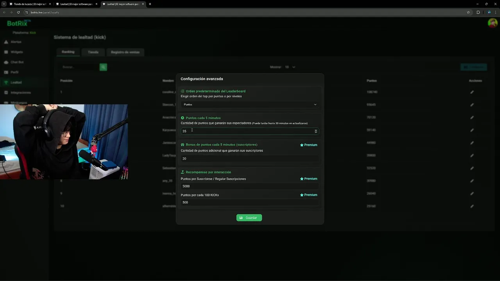Open a new browser tab
Viewport: 500px width, 281px height.
tap(150, 4)
